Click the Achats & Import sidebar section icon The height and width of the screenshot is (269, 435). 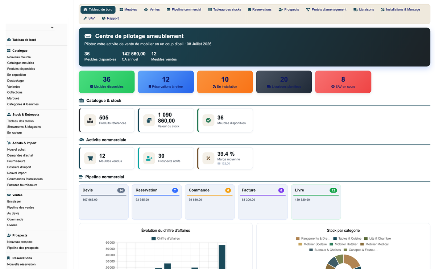pyautogui.click(x=9, y=143)
